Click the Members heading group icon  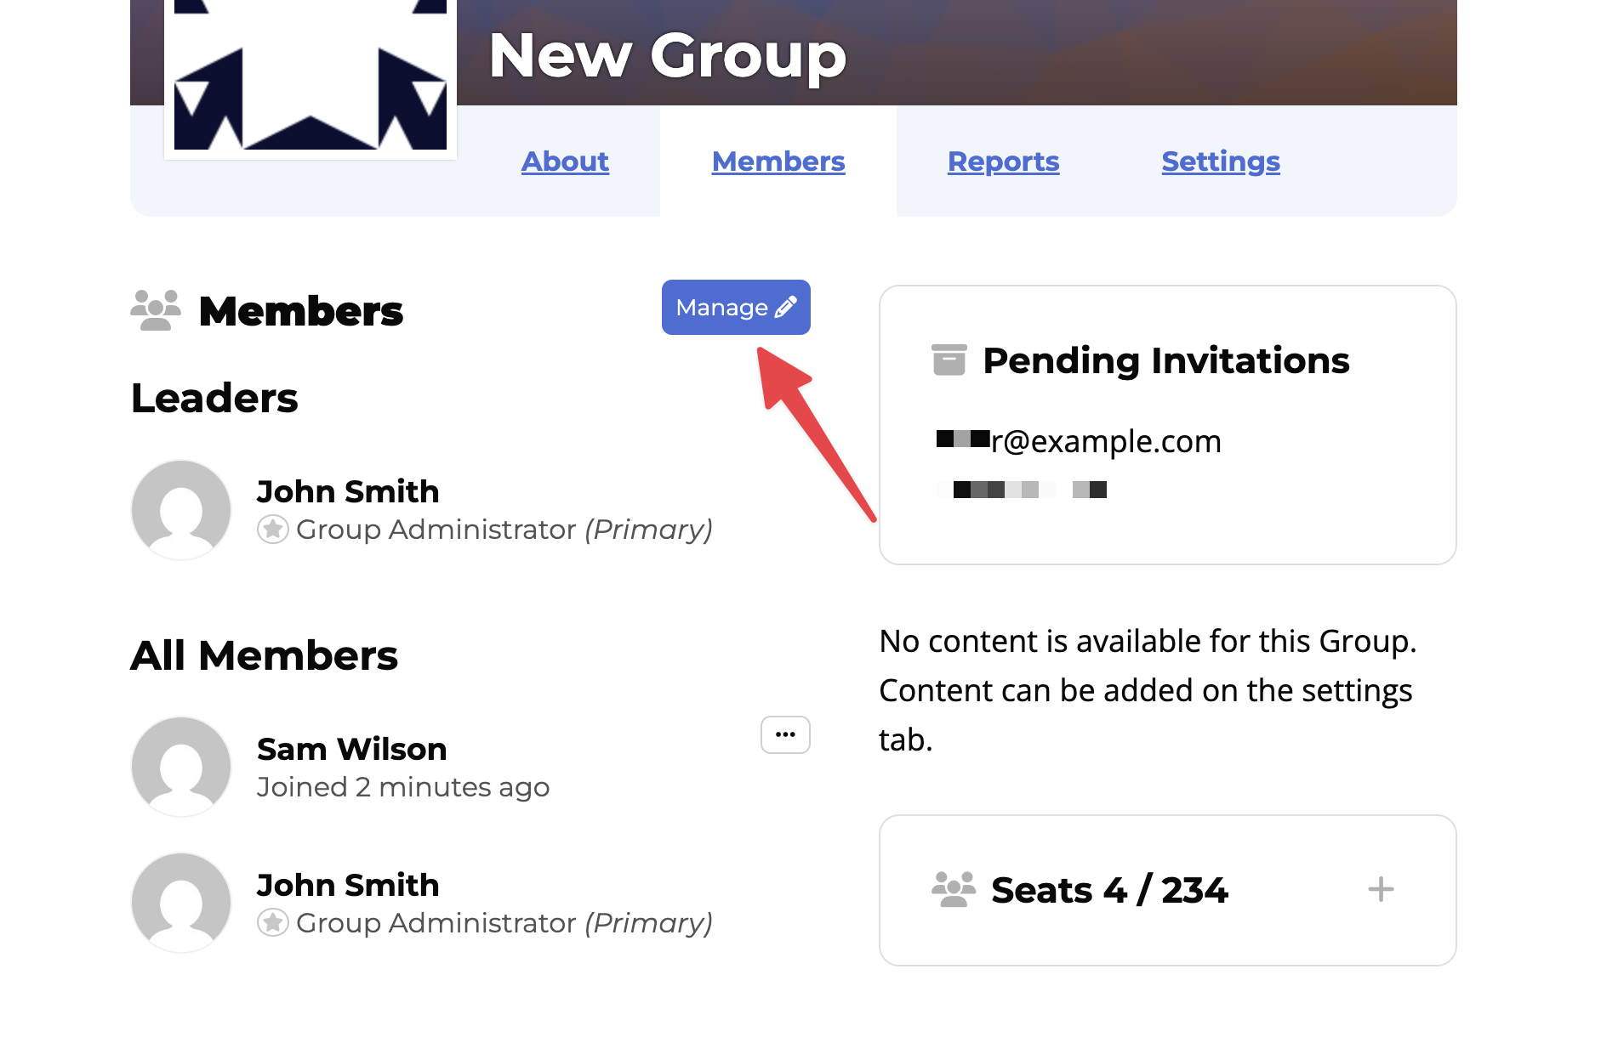coord(156,310)
